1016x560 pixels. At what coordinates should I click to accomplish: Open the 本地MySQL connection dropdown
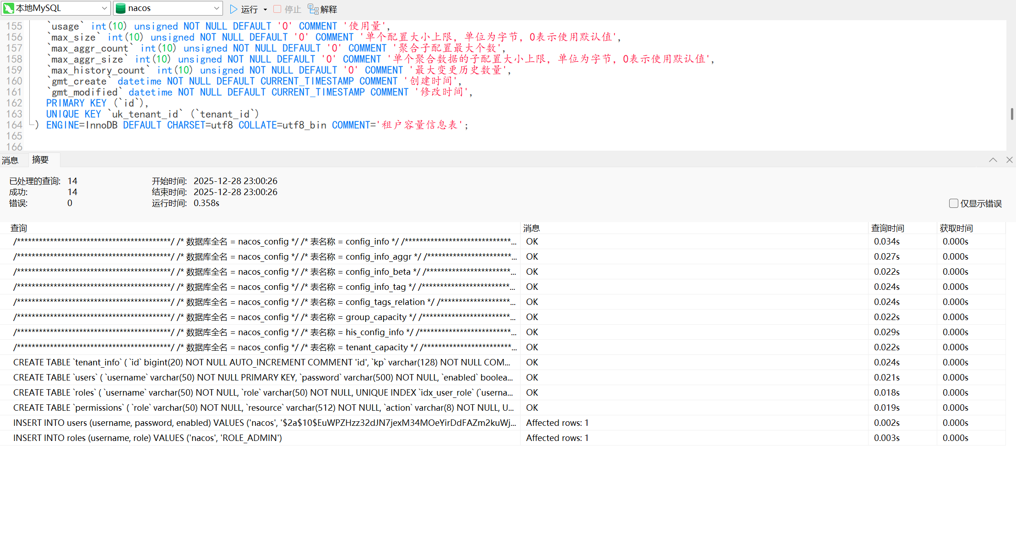[104, 8]
